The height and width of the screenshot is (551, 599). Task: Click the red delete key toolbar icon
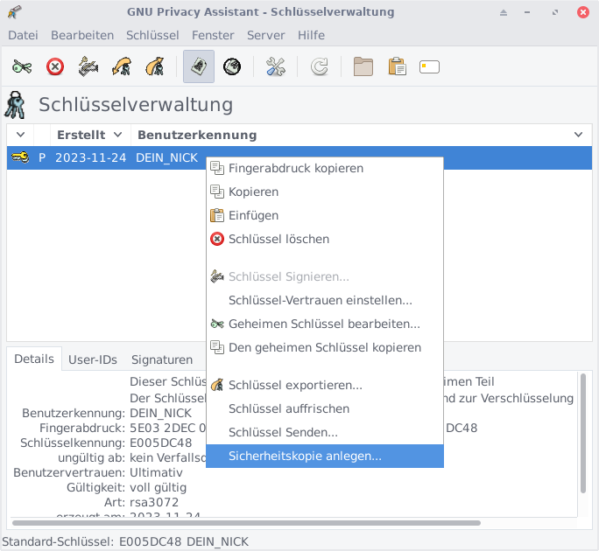tap(55, 66)
